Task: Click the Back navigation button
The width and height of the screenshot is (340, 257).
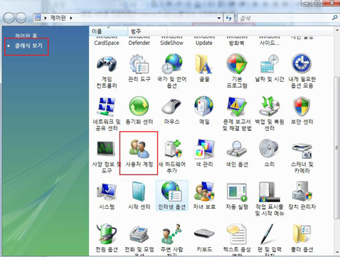Action: coord(9,18)
